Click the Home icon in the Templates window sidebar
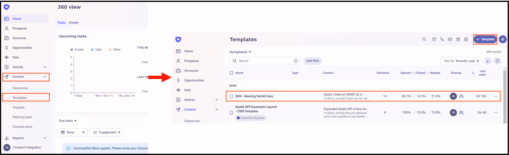Screen dimensions: 509x155 pos(178,51)
